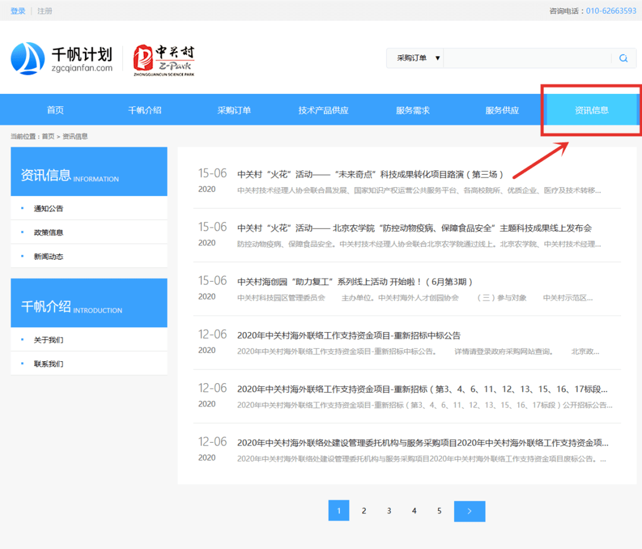Open the 首页 navigation tab
This screenshot has height=549, width=642.
55,110
